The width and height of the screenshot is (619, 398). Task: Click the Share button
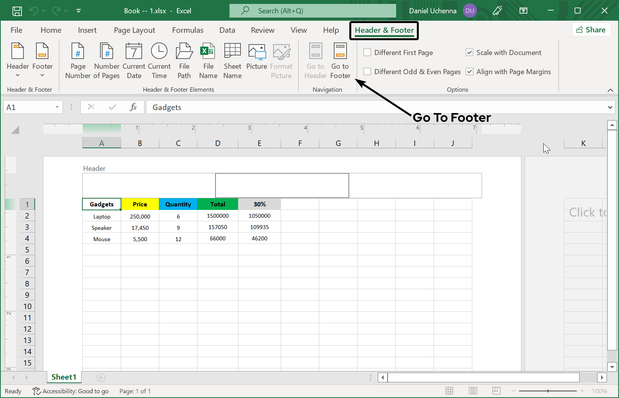(x=591, y=30)
